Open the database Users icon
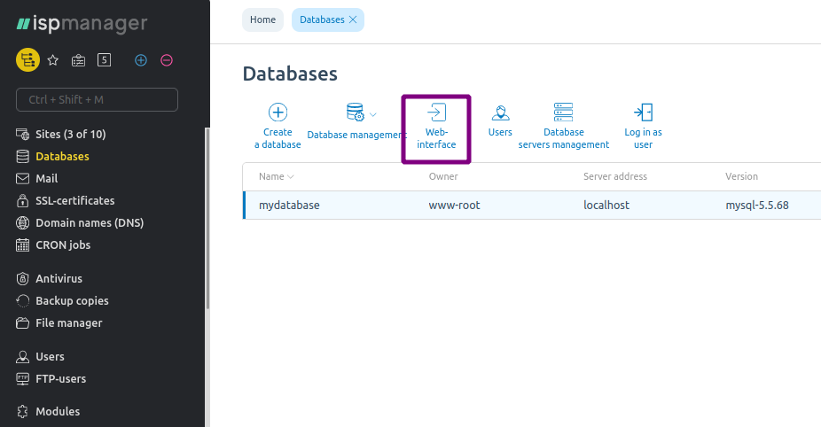This screenshot has width=821, height=427. pos(500,113)
